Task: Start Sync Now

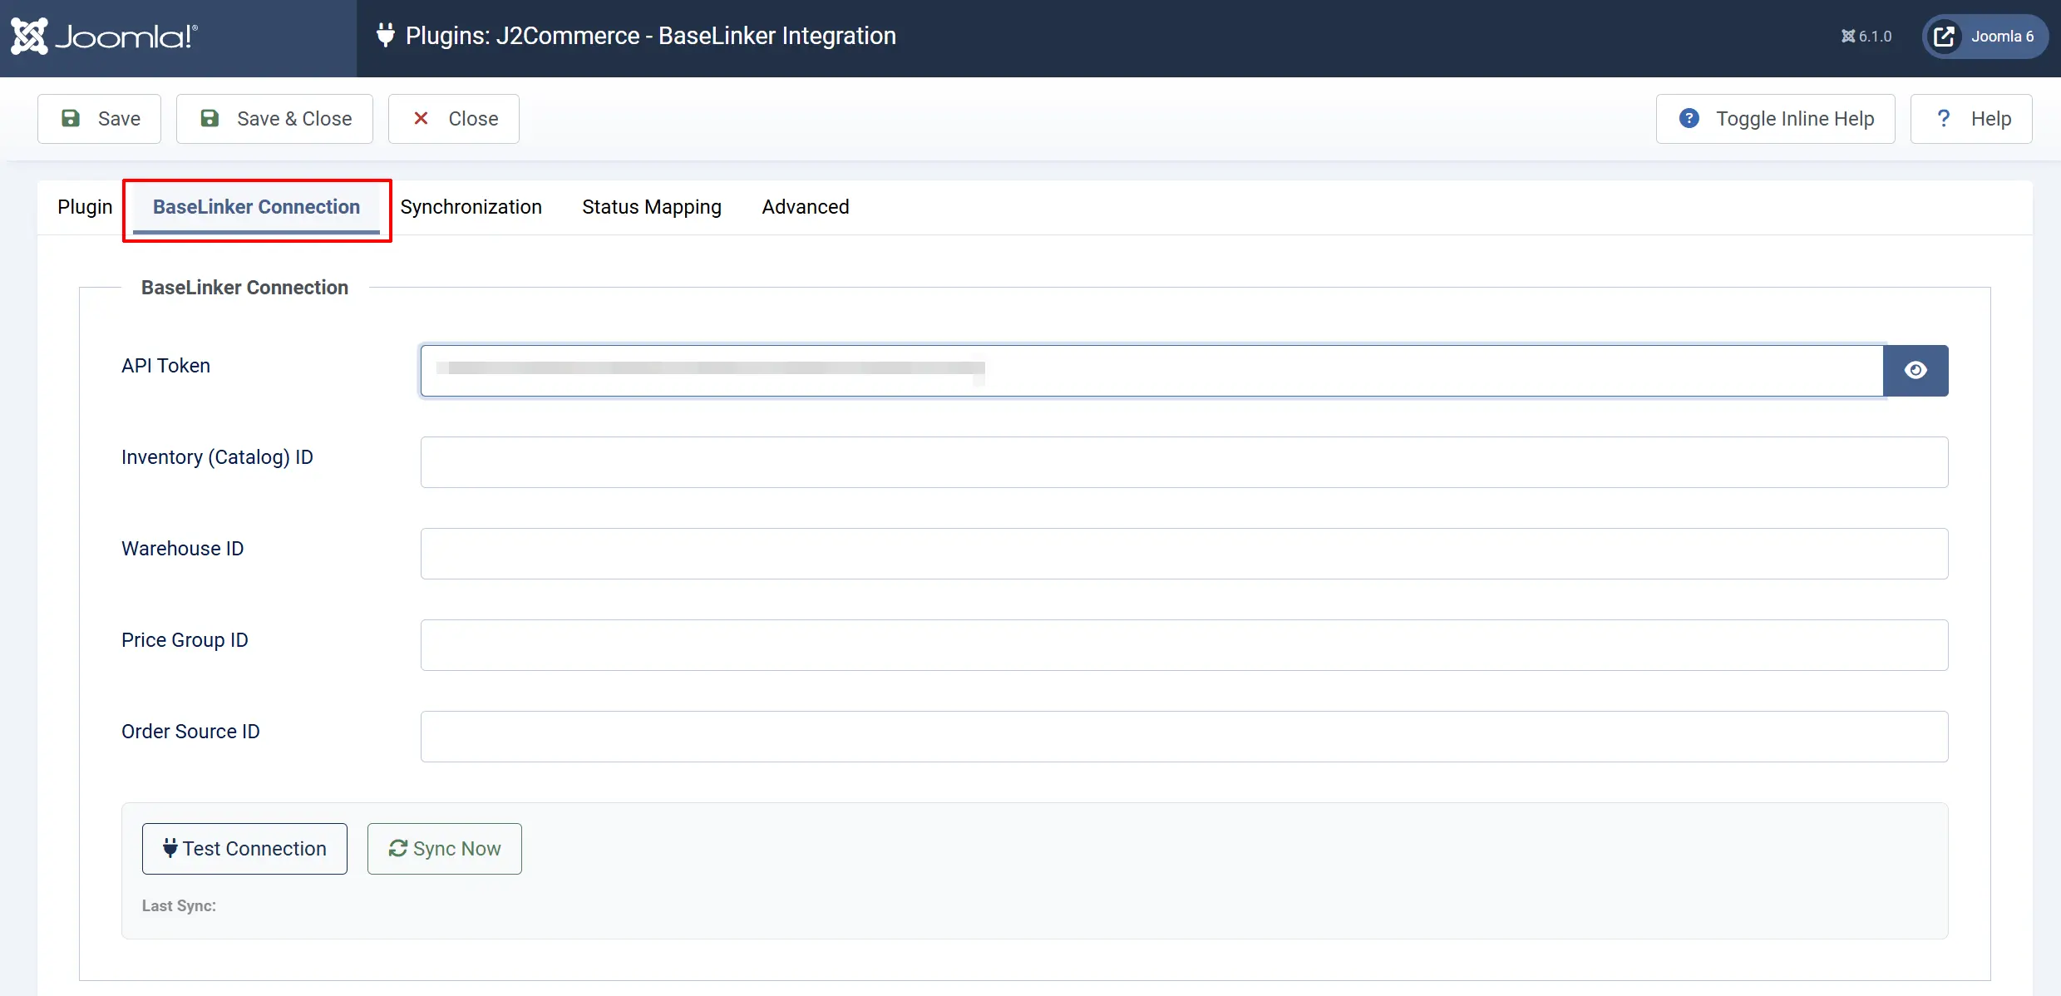Action: 445,849
